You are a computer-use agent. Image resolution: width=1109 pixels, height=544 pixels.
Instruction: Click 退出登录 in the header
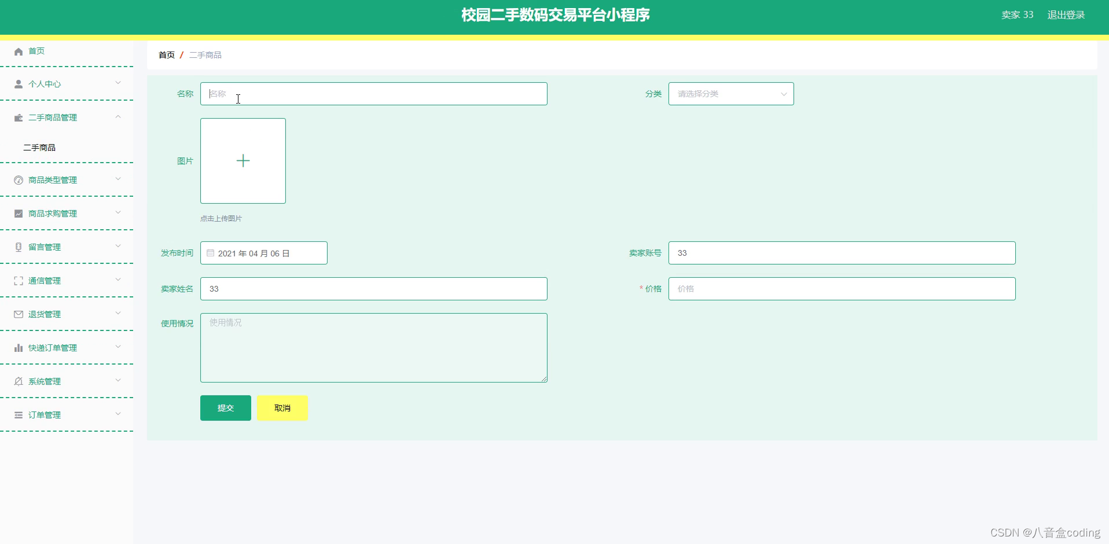pos(1066,15)
